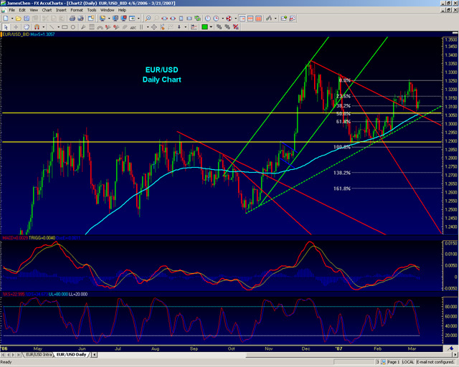
Task: Click the New chart document icon
Action: (5, 19)
